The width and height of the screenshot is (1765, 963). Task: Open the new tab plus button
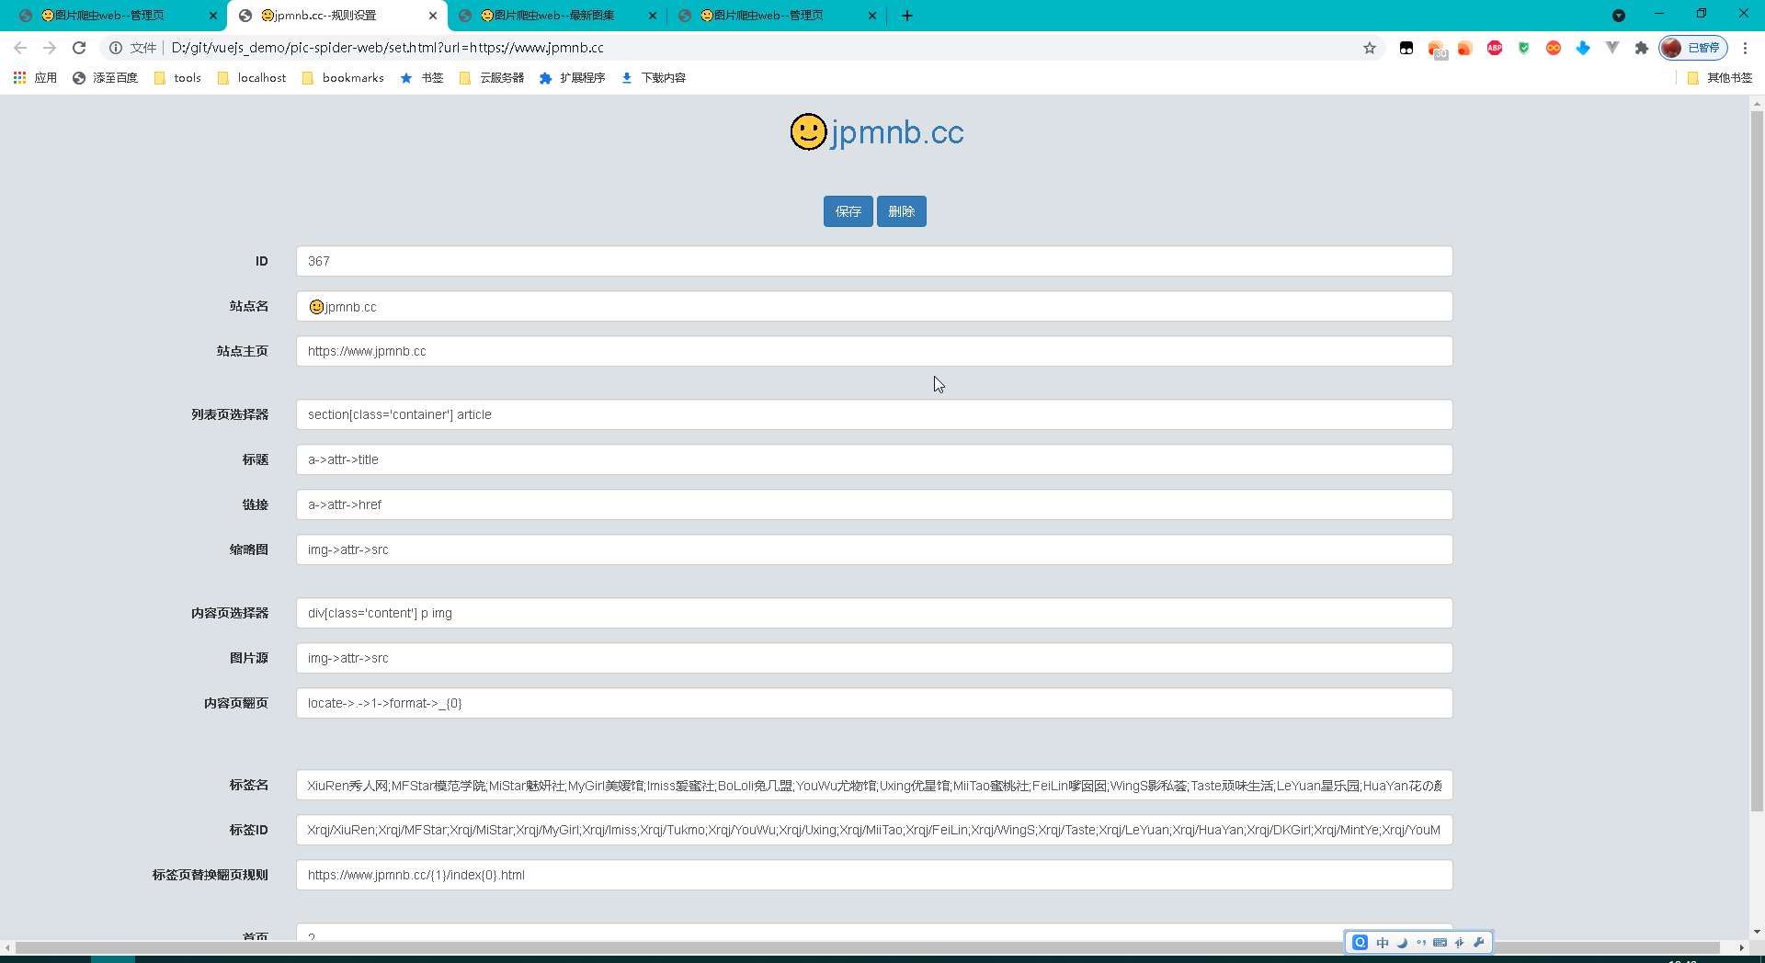(x=907, y=16)
